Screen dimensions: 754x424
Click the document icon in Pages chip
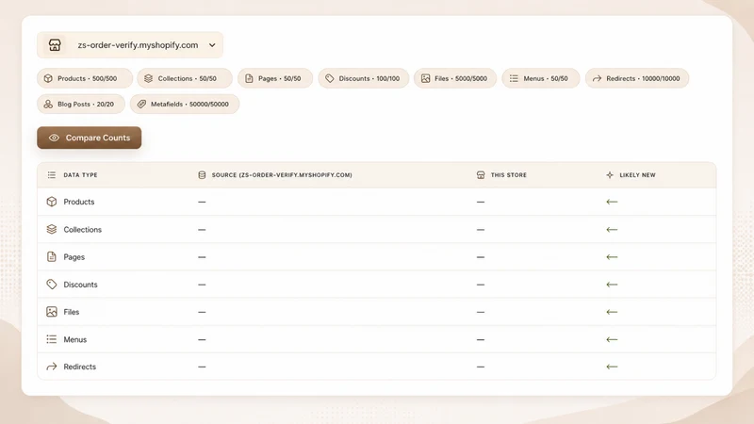(x=249, y=78)
